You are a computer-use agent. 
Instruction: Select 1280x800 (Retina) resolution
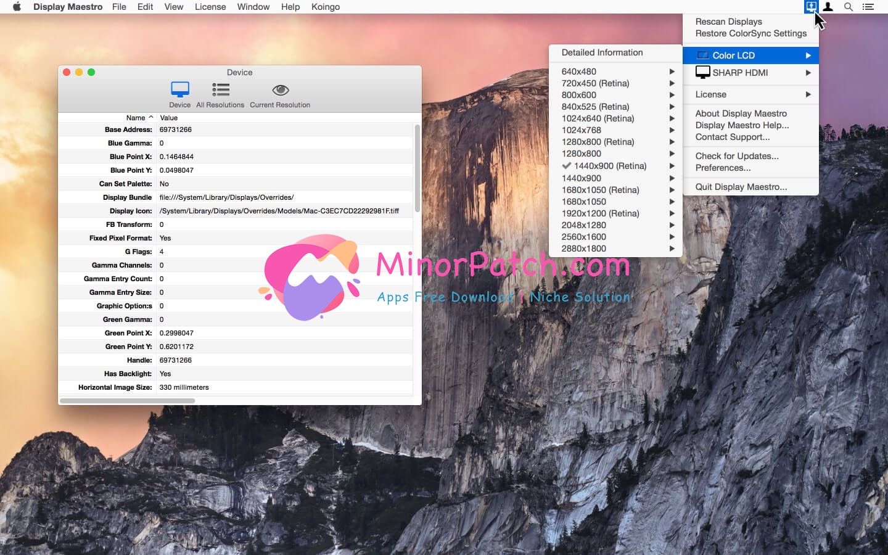click(x=615, y=142)
